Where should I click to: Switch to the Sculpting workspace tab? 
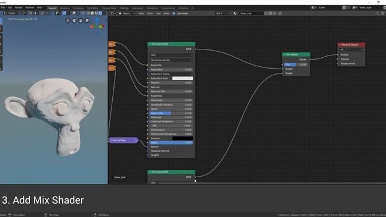pyautogui.click(x=78, y=8)
